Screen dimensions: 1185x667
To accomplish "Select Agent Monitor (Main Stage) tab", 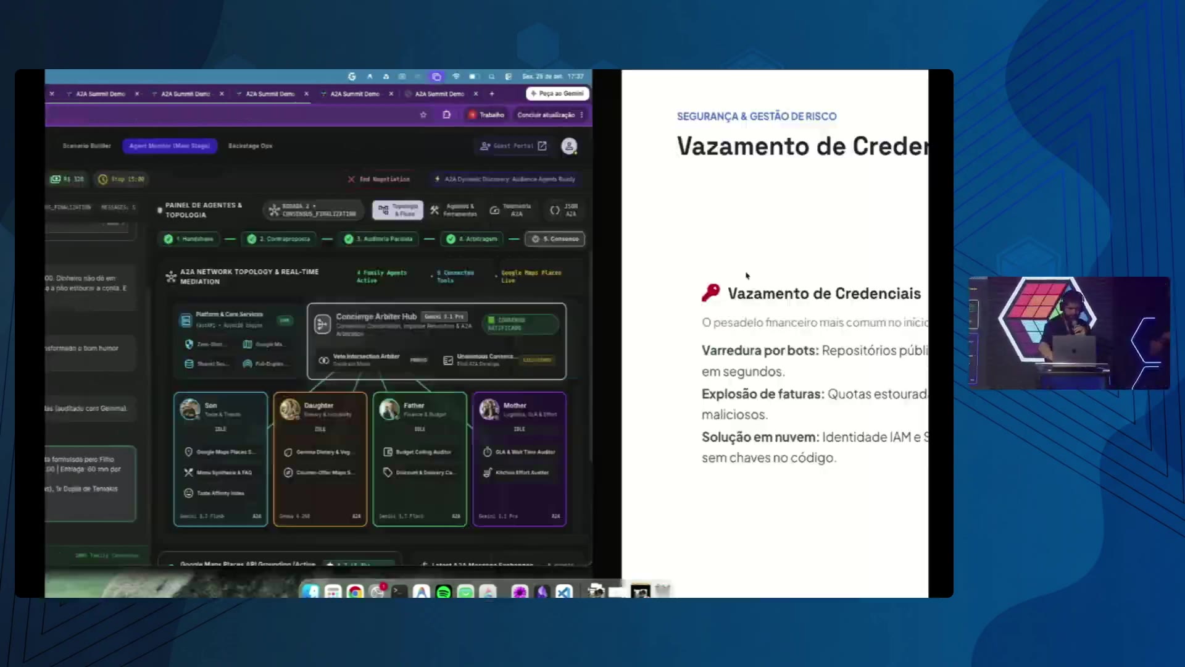I will pos(170,146).
